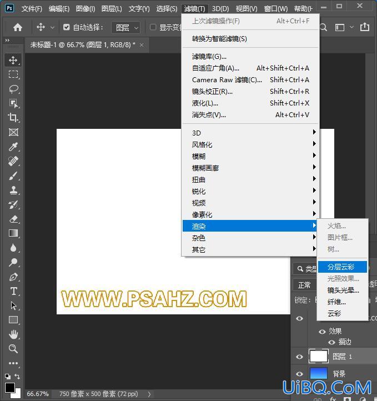The image size is (377, 401).
Task: Open 液化(L)... from the filter menu
Action: 250,103
